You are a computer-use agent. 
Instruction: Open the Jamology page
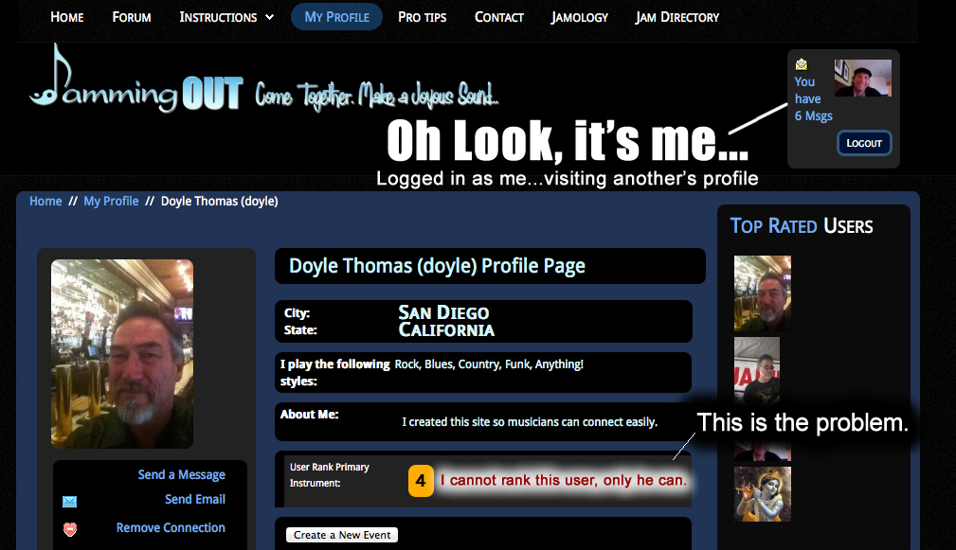point(579,17)
